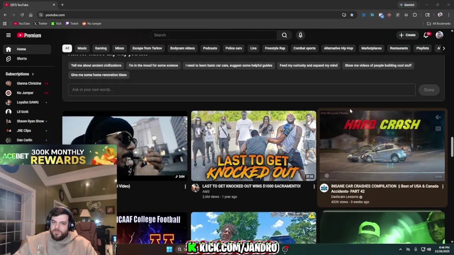Viewport: 454px width, 255px height.
Task: Click the address bar URL
Action: point(55,15)
